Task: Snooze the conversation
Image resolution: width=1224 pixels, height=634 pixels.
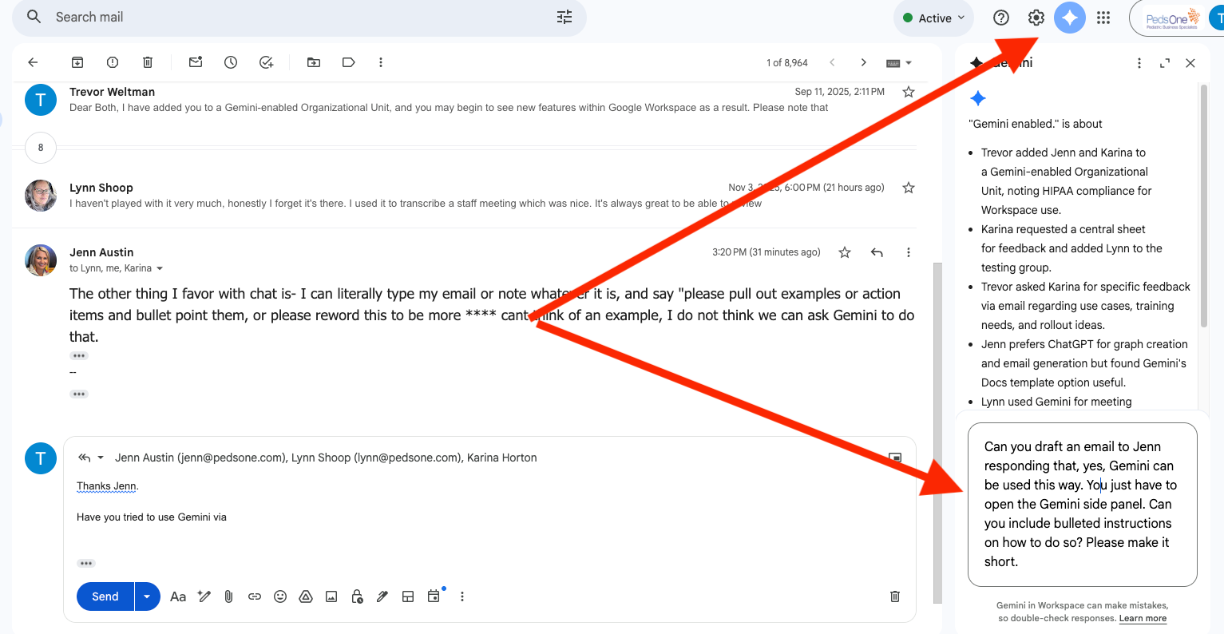Action: (231, 62)
